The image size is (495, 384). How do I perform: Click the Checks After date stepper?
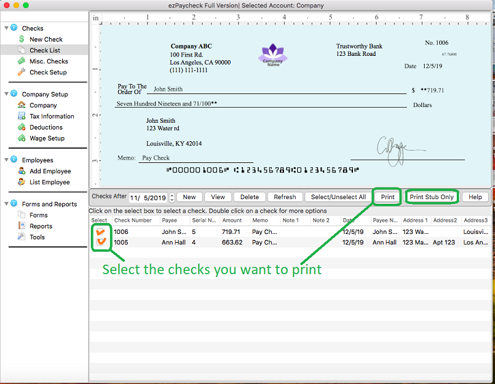[x=172, y=198]
